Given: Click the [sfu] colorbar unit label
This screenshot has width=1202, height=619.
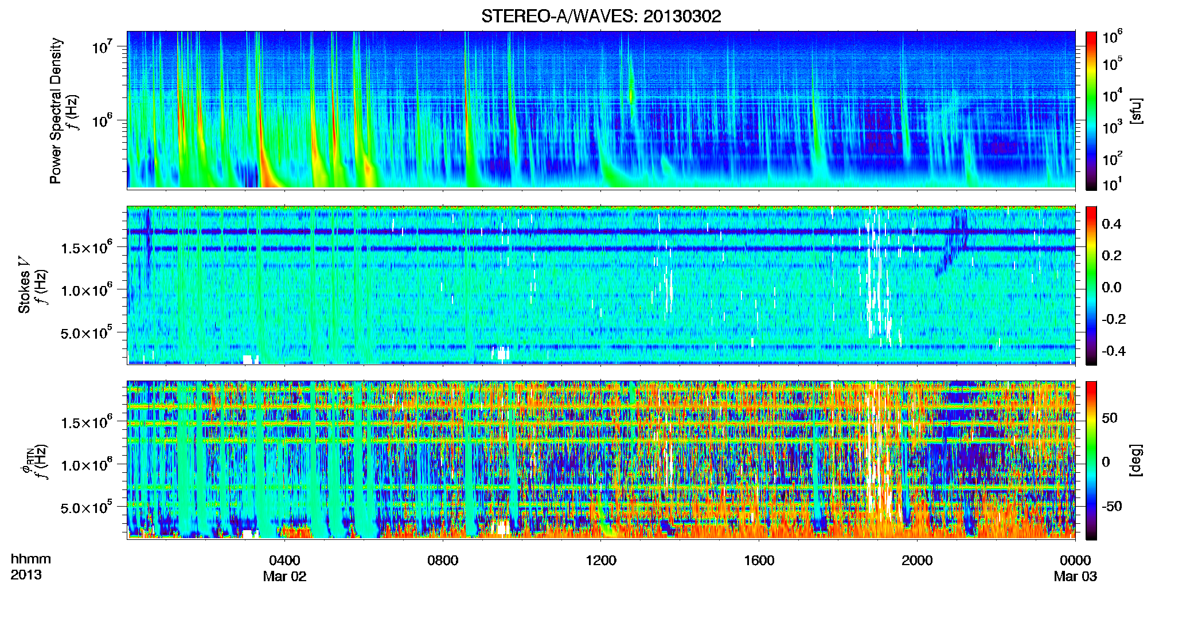Looking at the screenshot, I should [1136, 111].
